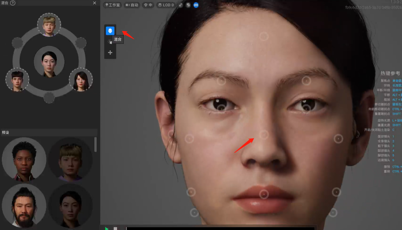
Task: Choose the blond bowl-cut preset thumbnail
Action: pos(71,159)
